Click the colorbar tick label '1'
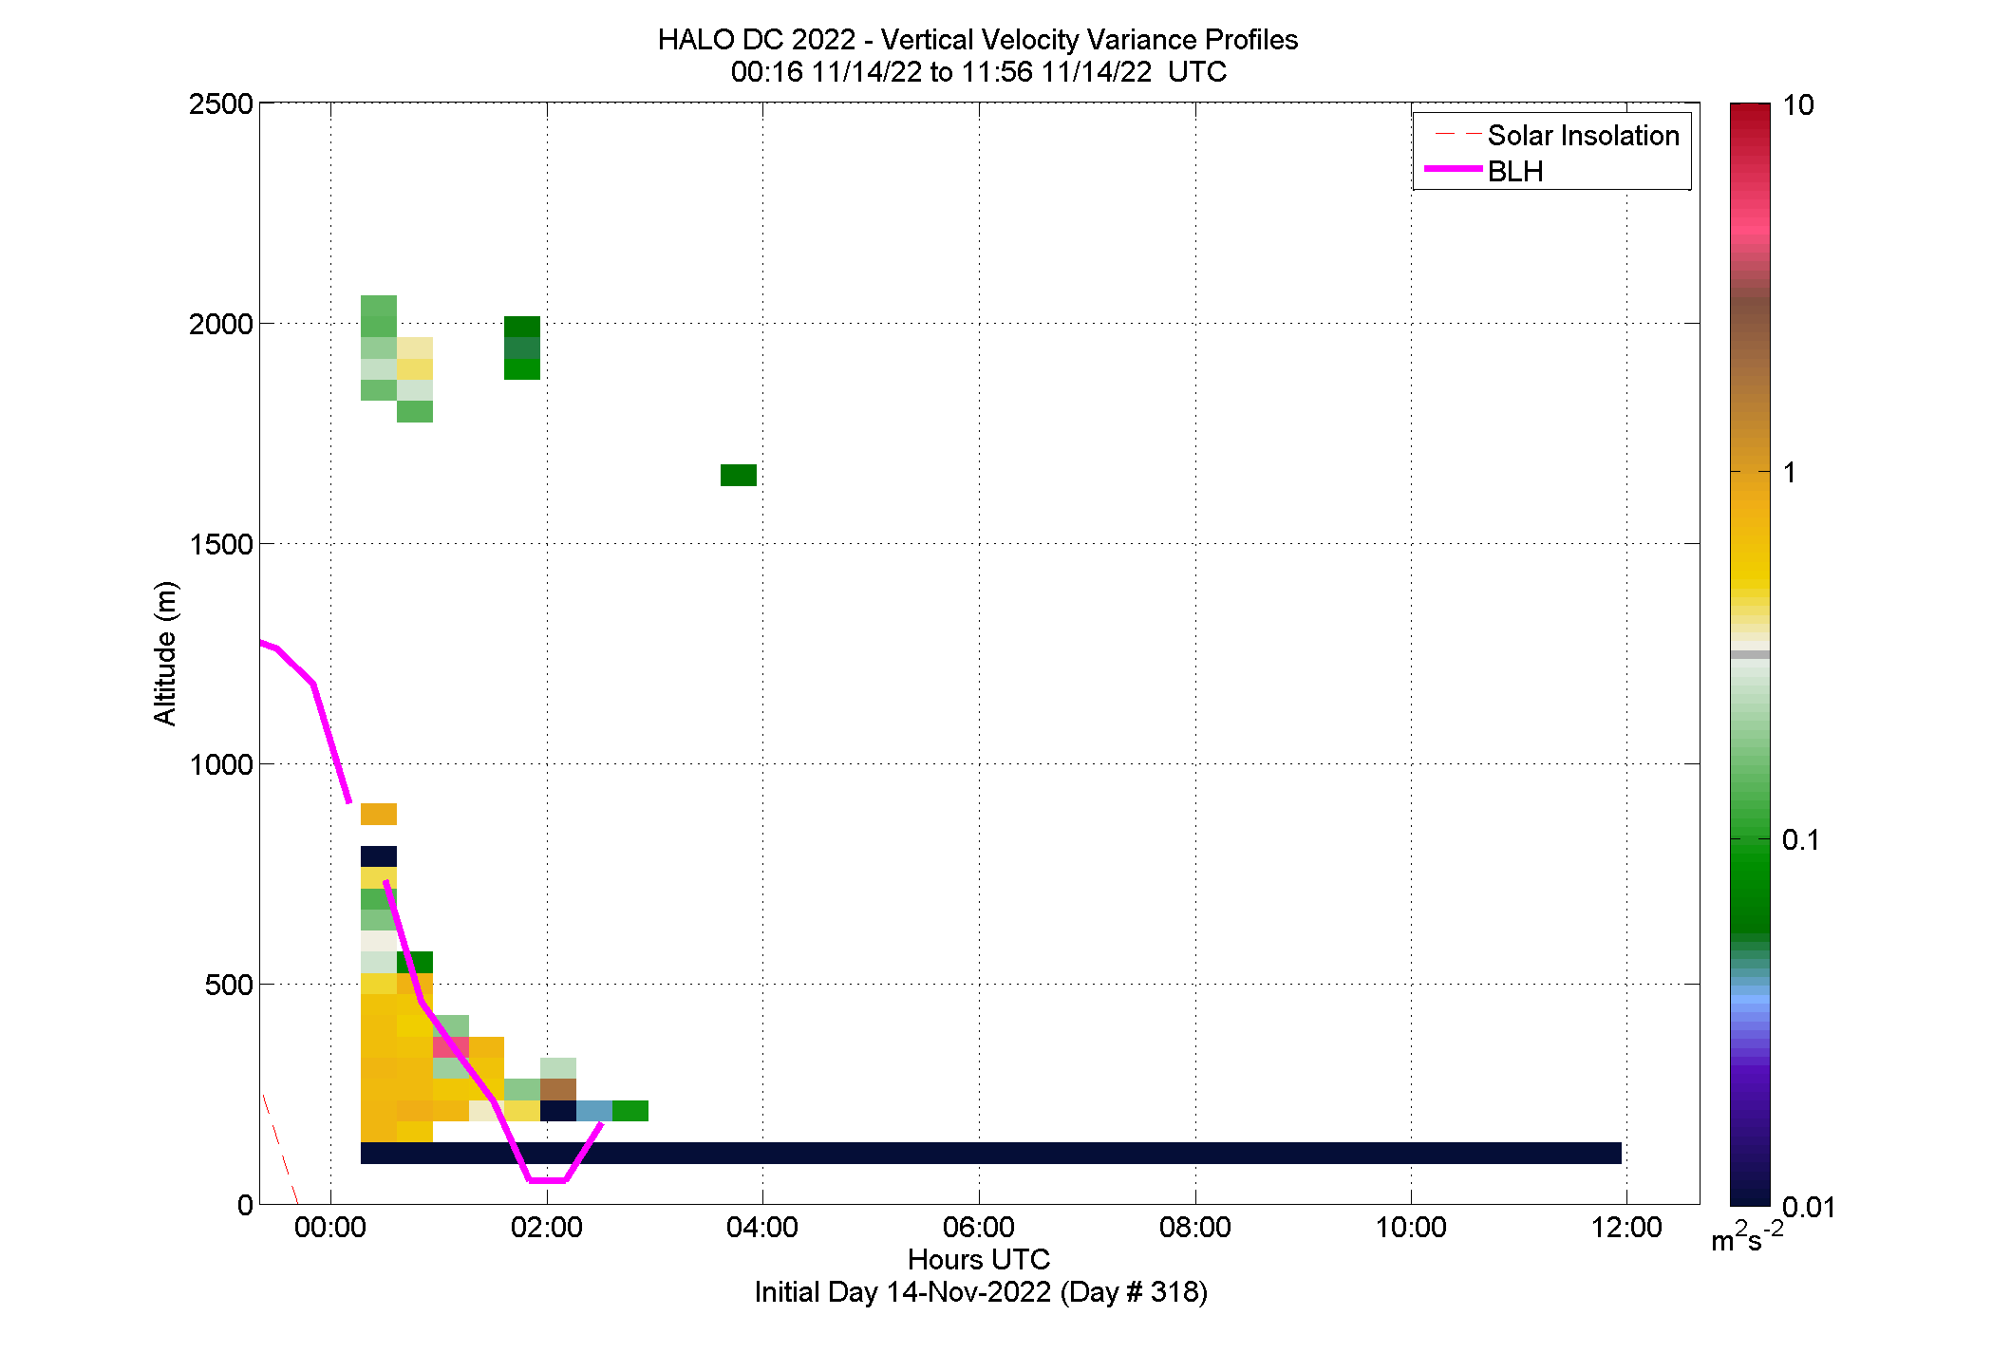 (x=1790, y=472)
